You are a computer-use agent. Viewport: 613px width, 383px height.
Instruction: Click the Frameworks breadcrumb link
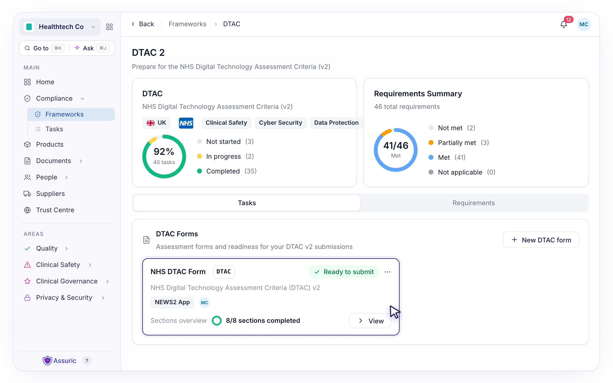pos(187,24)
